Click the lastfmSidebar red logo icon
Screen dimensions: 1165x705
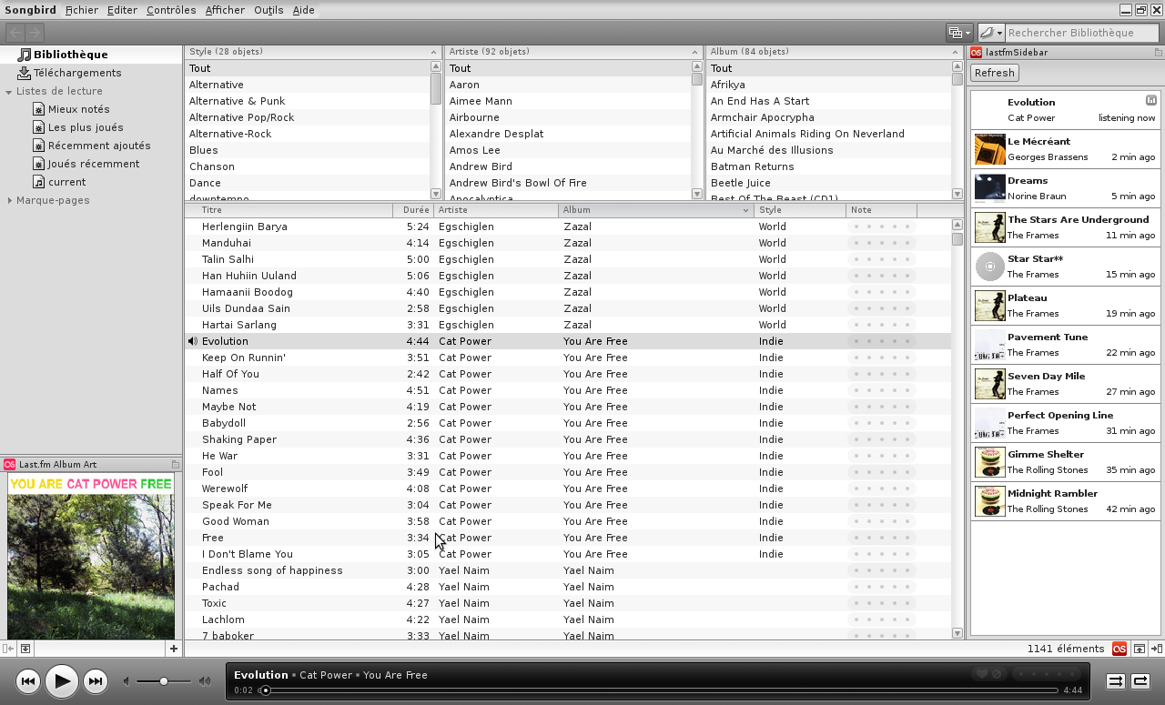tap(976, 53)
